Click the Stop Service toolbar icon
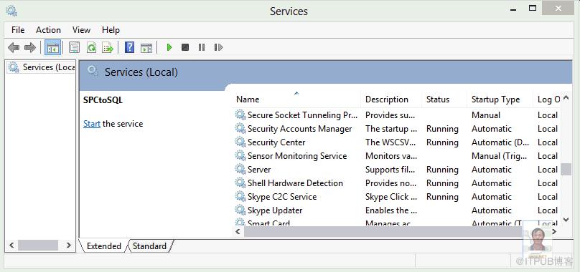This screenshot has width=580, height=272. 185,47
